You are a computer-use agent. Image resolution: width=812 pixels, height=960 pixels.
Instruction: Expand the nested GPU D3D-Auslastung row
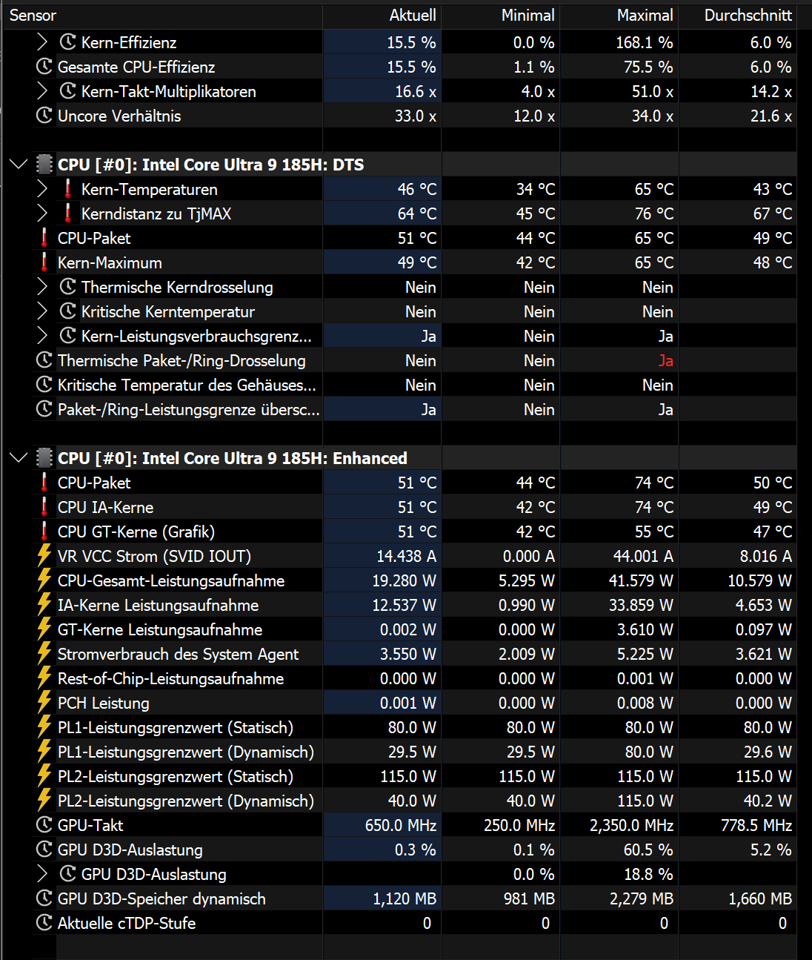tap(42, 874)
